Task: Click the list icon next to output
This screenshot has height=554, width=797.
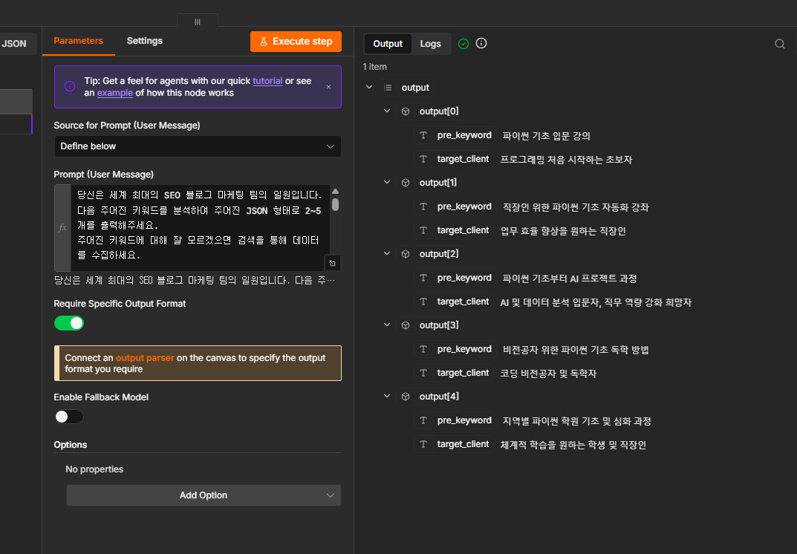Action: tap(387, 88)
